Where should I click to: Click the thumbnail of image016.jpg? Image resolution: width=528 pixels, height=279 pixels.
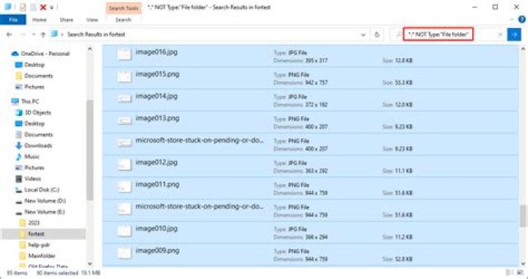coord(124,54)
